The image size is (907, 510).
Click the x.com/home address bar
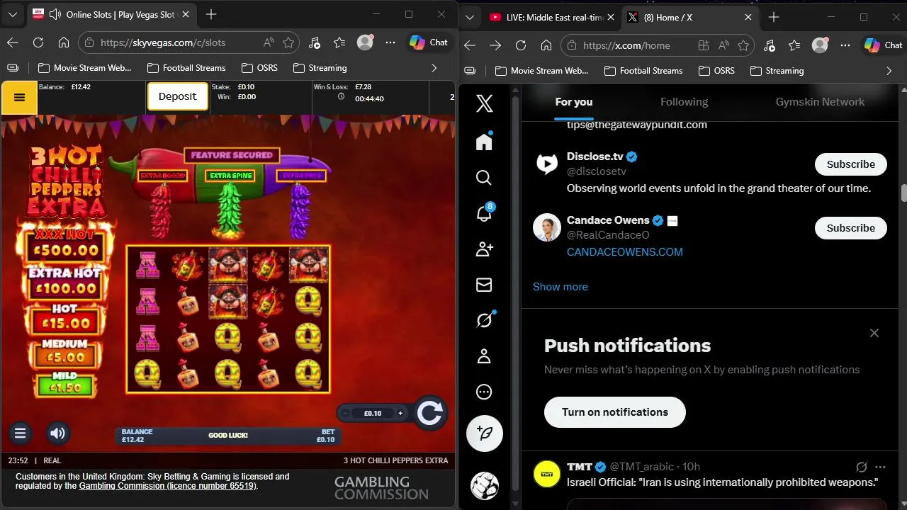click(659, 45)
